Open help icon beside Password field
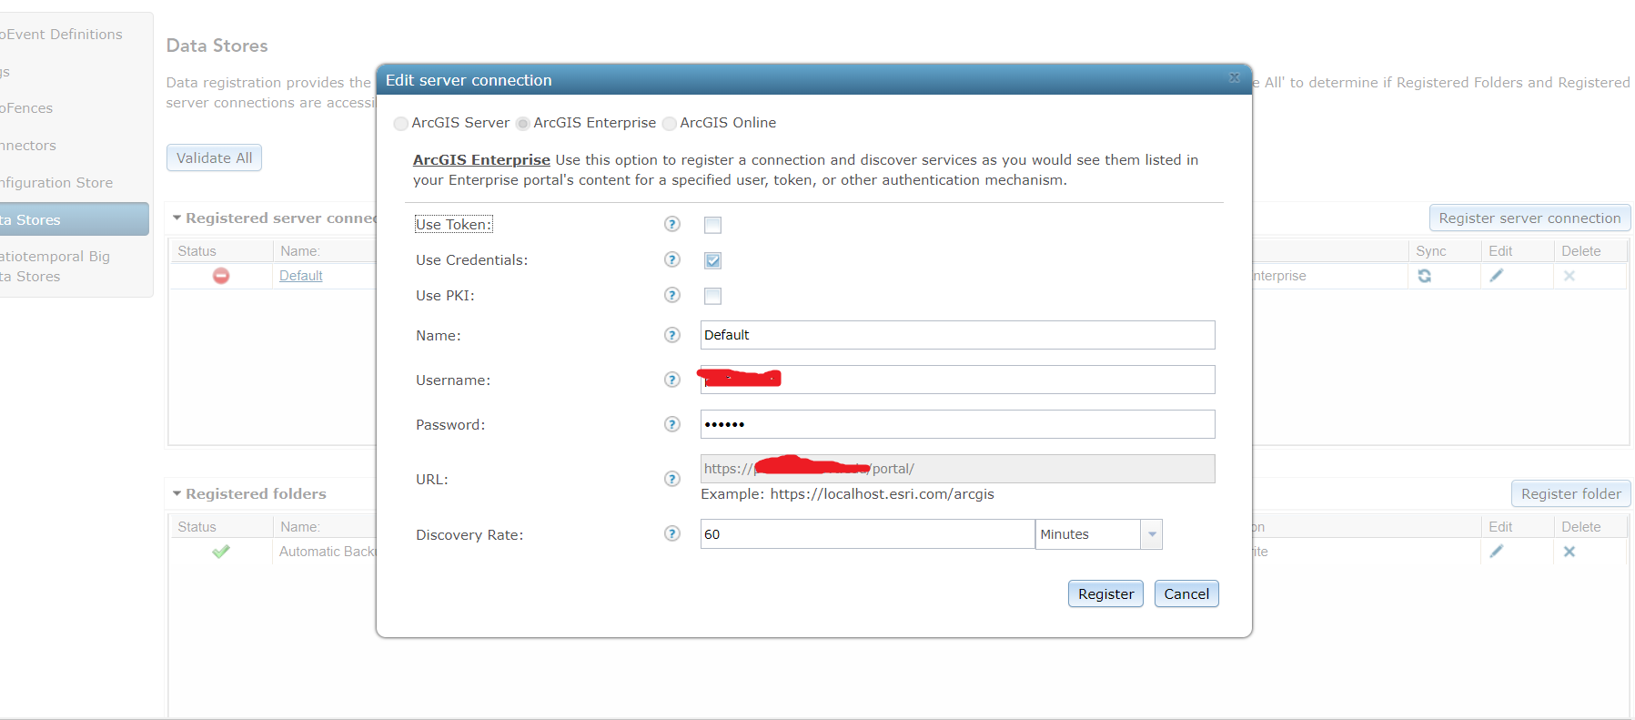1635x720 pixels. click(672, 424)
